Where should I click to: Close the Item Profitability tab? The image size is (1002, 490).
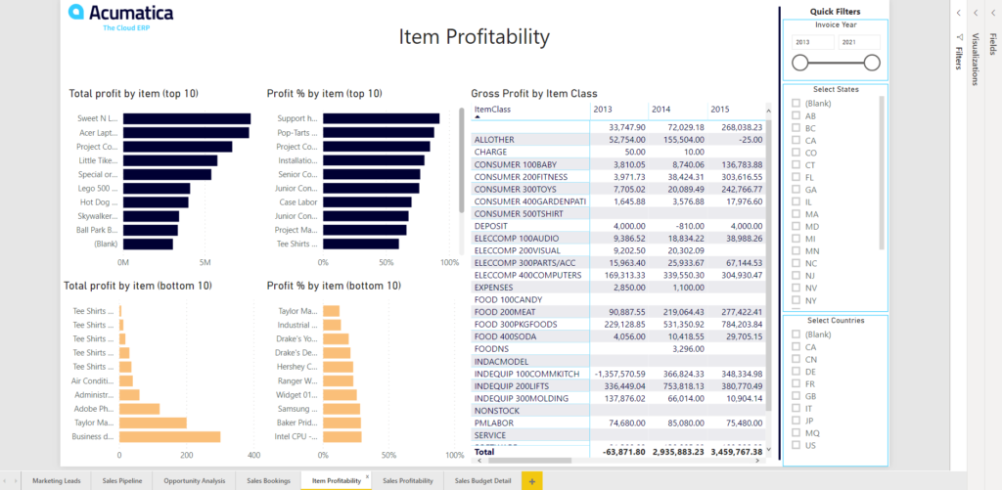[x=367, y=475]
